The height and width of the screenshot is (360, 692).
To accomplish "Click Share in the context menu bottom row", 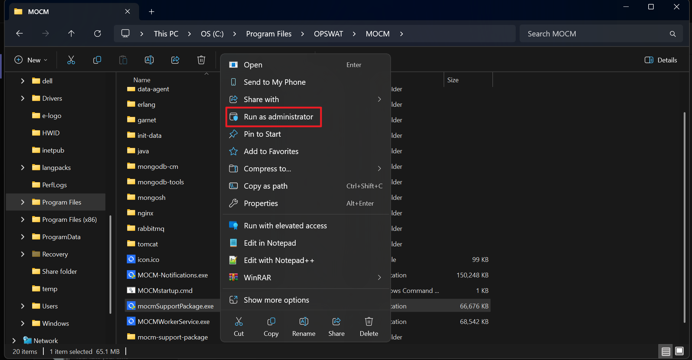I will [x=336, y=327].
